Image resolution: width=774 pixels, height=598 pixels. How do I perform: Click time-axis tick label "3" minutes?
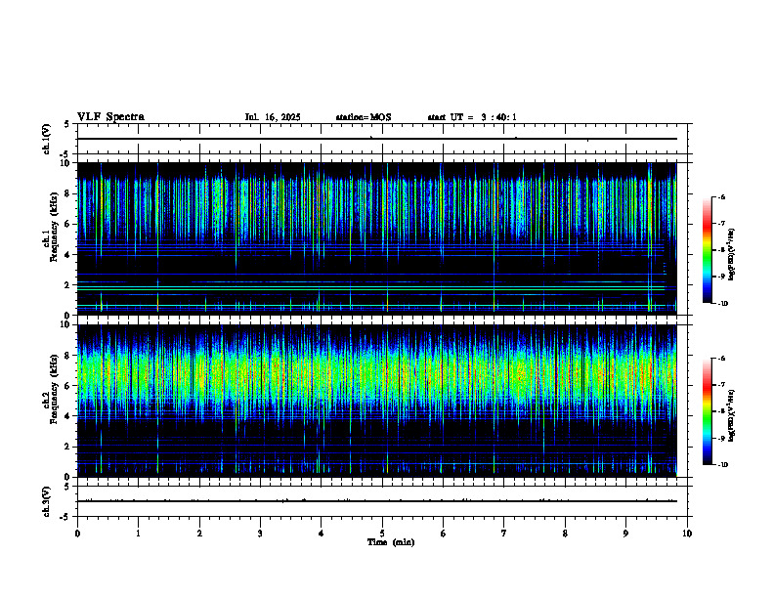(x=260, y=534)
